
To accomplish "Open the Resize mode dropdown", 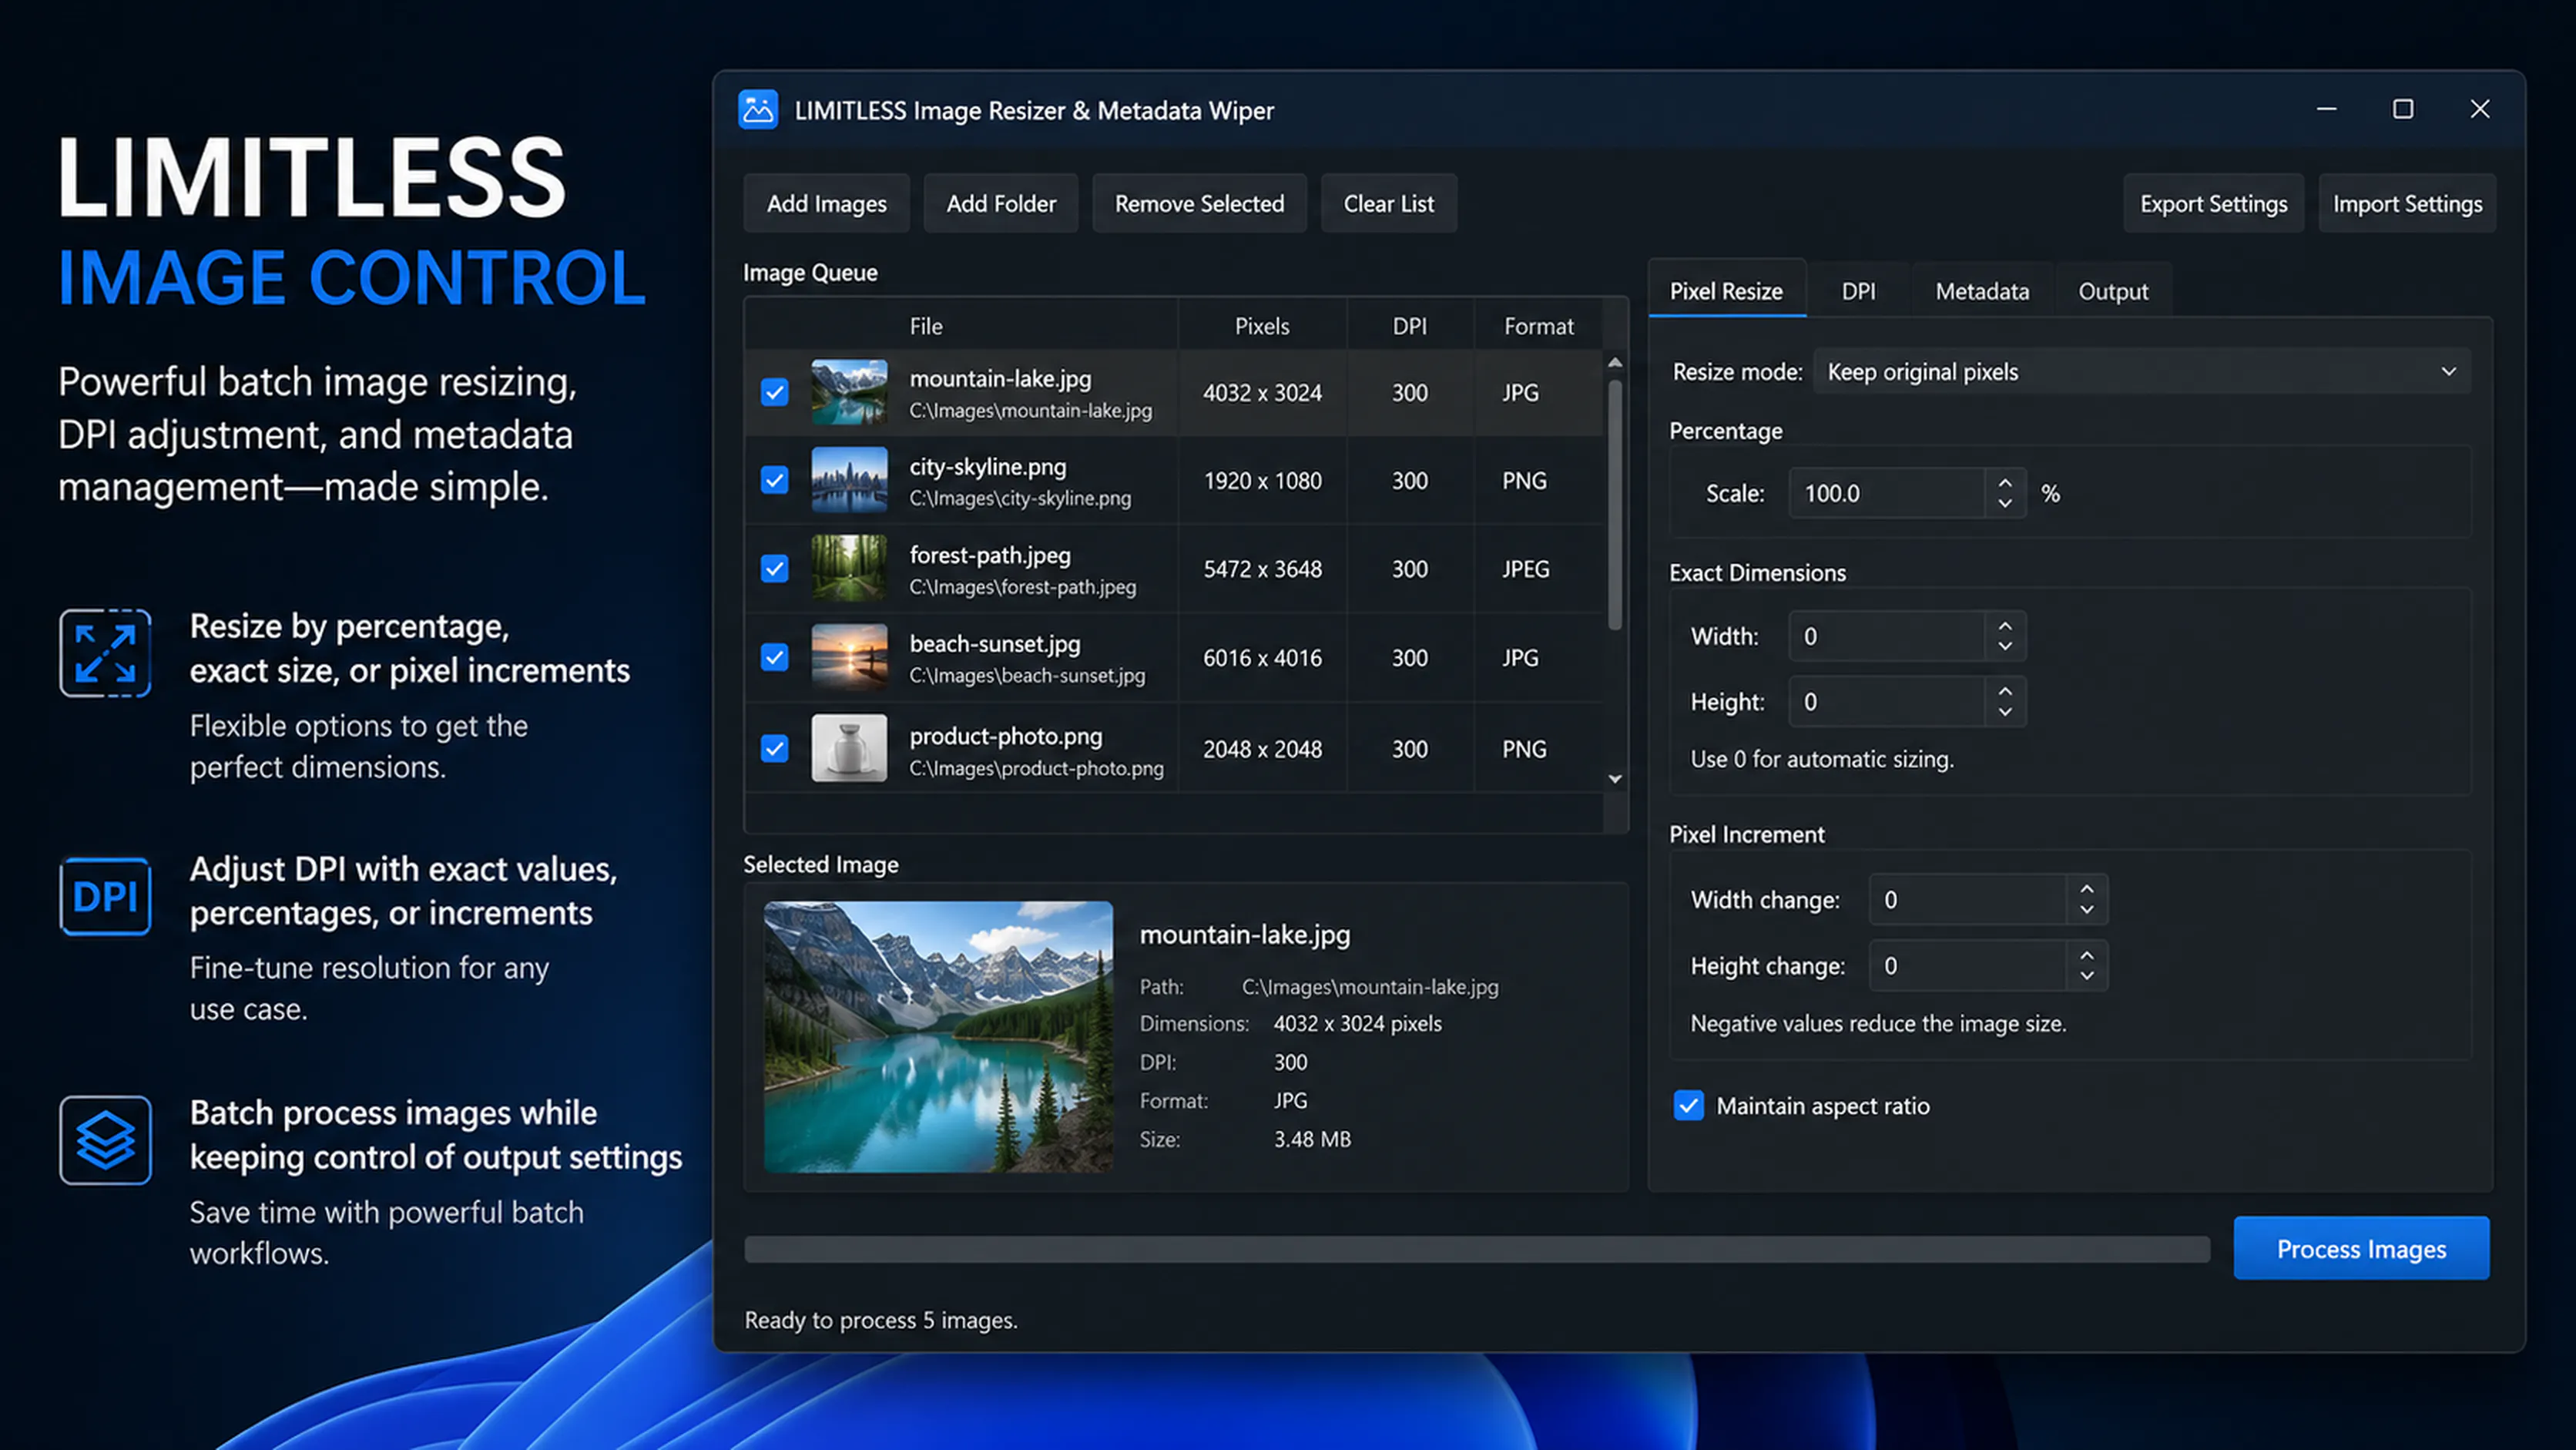I will [2141, 372].
